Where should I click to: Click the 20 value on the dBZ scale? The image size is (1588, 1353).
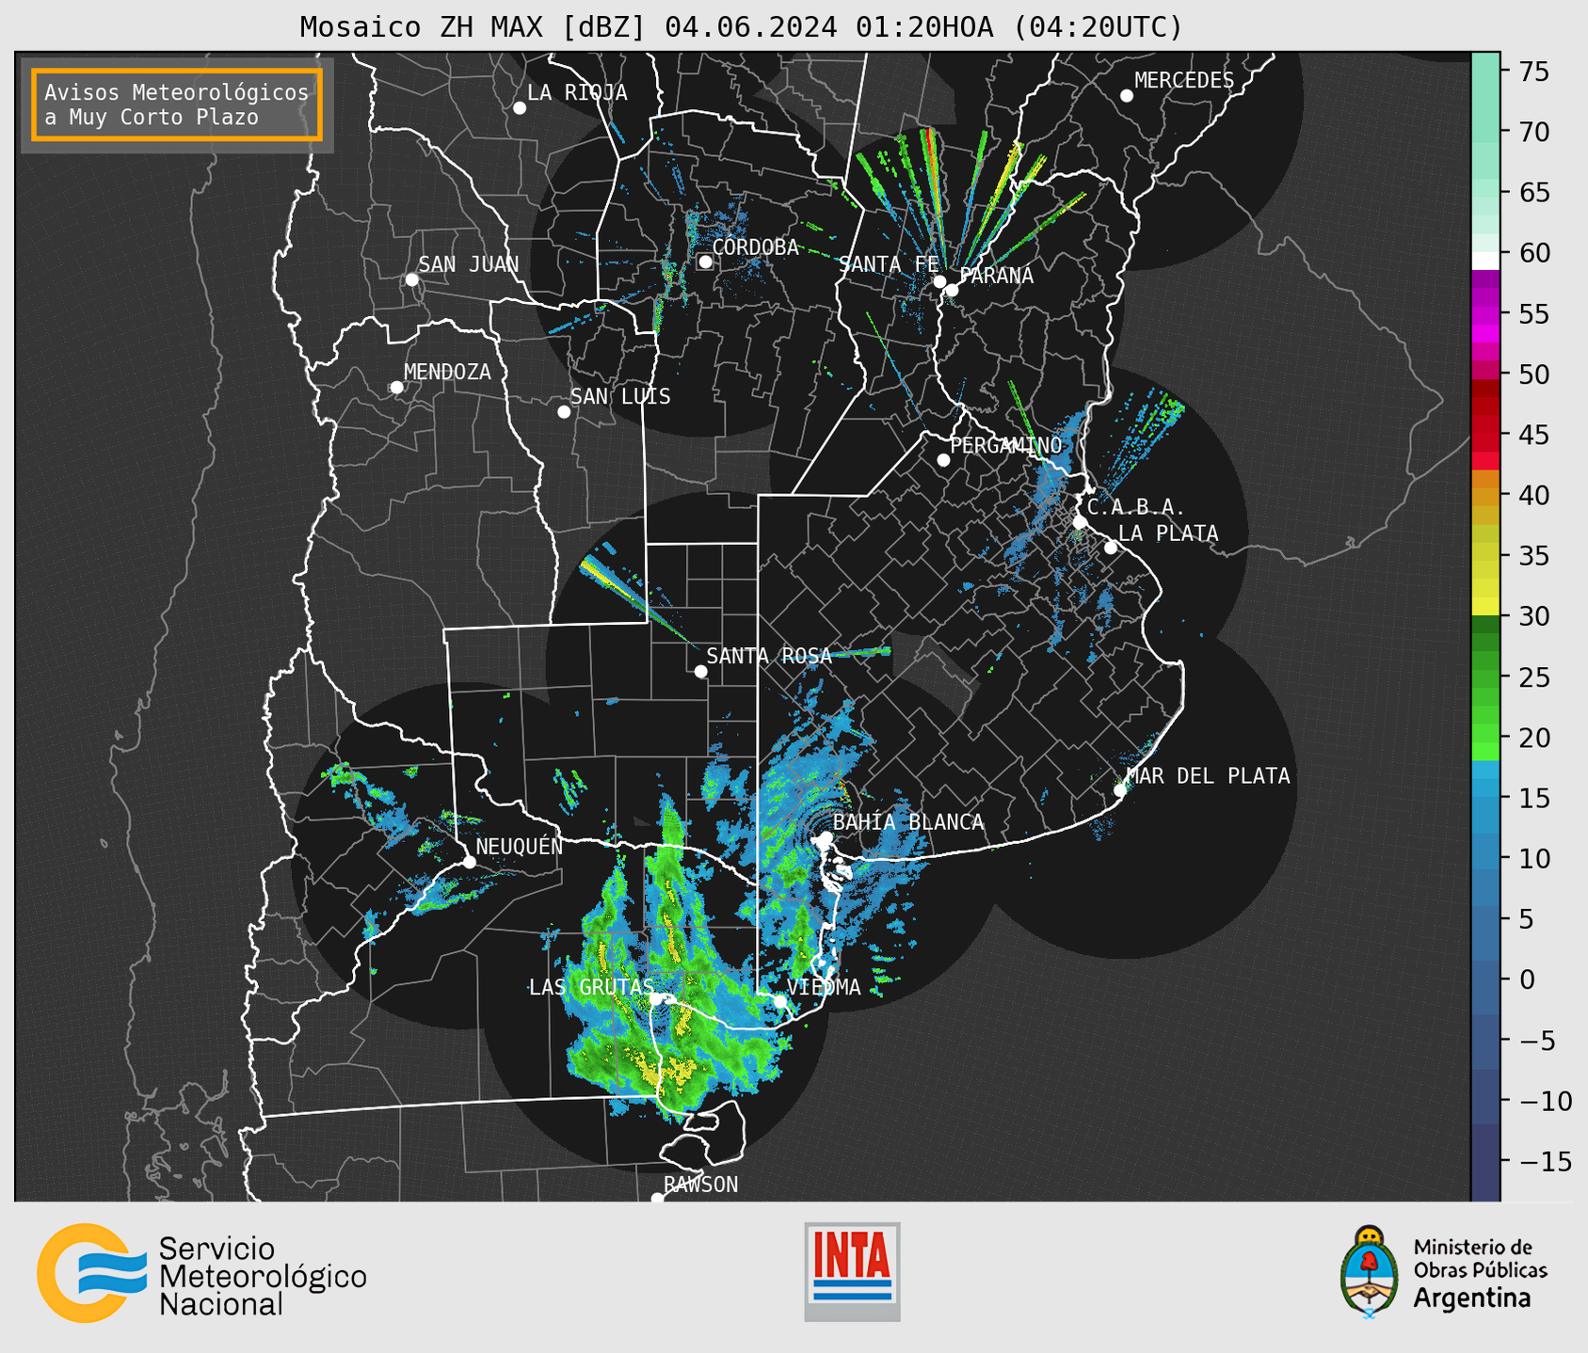click(1533, 738)
